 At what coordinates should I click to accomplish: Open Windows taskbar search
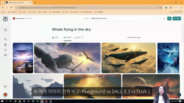pos(6,101)
